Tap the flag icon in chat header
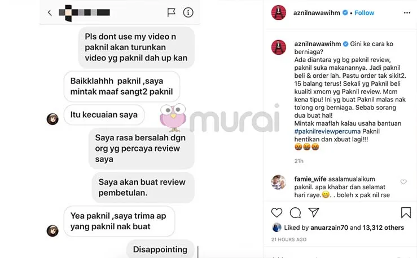The width and height of the screenshot is (417, 258). tap(171, 12)
